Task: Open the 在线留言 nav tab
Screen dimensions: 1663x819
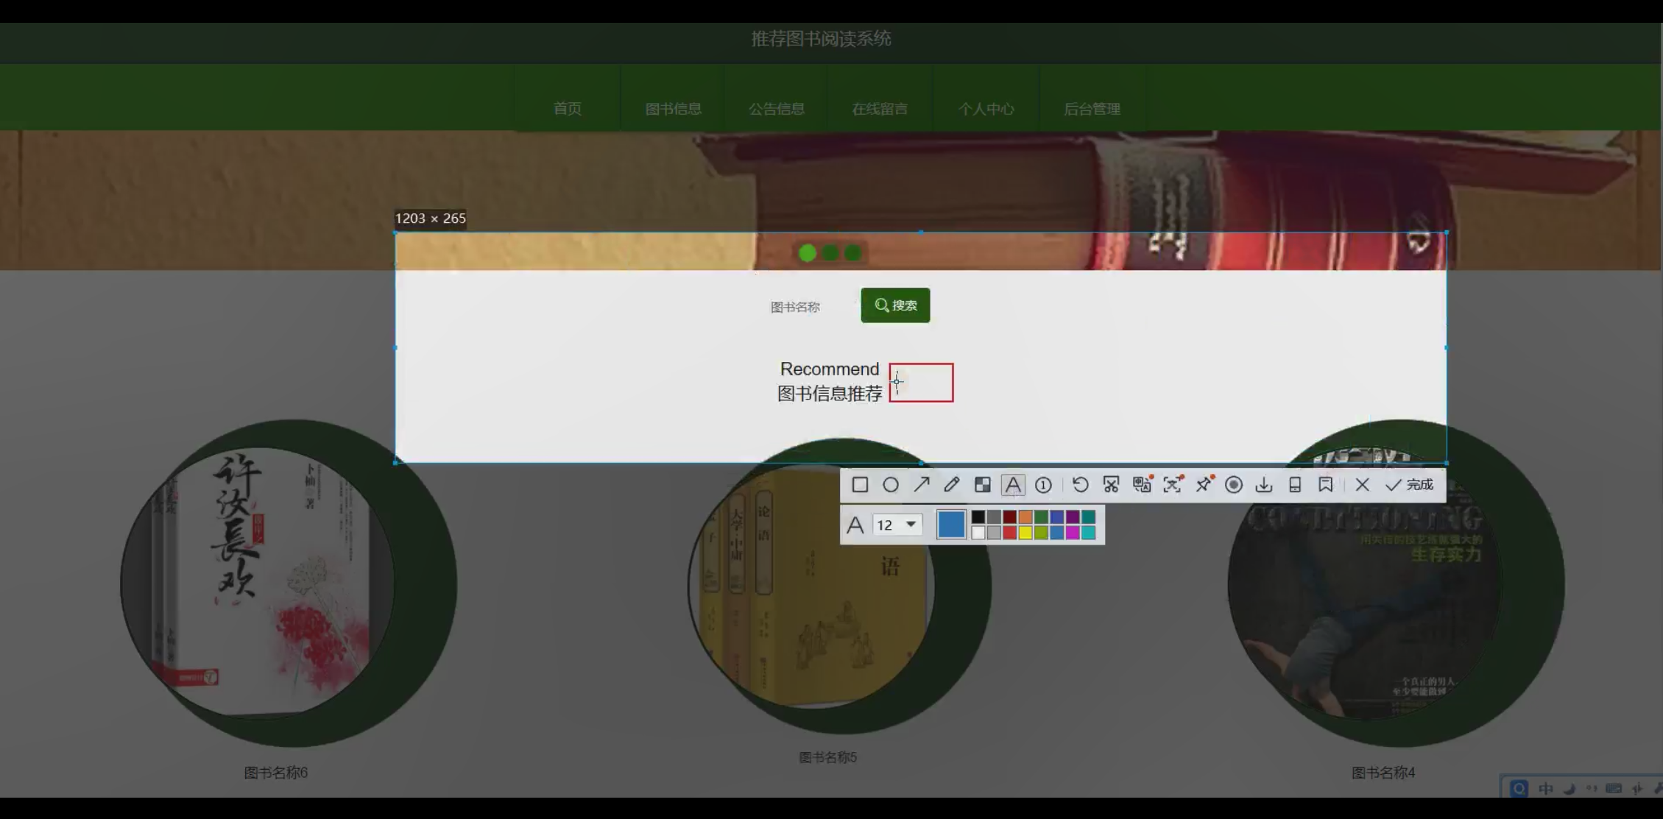Action: [880, 109]
